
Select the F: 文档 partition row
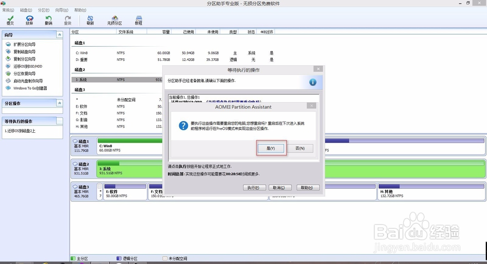click(117, 113)
